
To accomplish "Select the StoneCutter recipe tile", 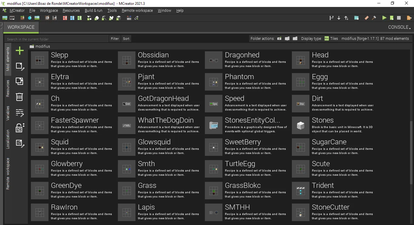I will pyautogui.click(x=333, y=212).
